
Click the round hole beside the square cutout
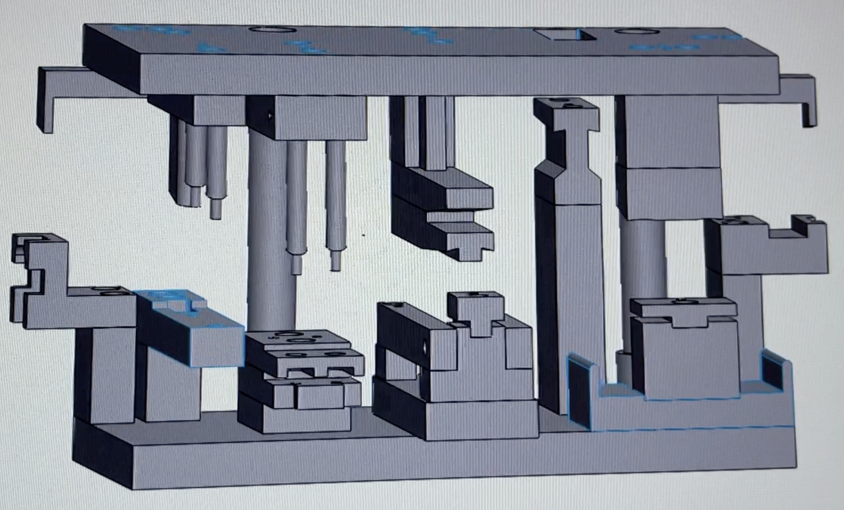[637, 31]
